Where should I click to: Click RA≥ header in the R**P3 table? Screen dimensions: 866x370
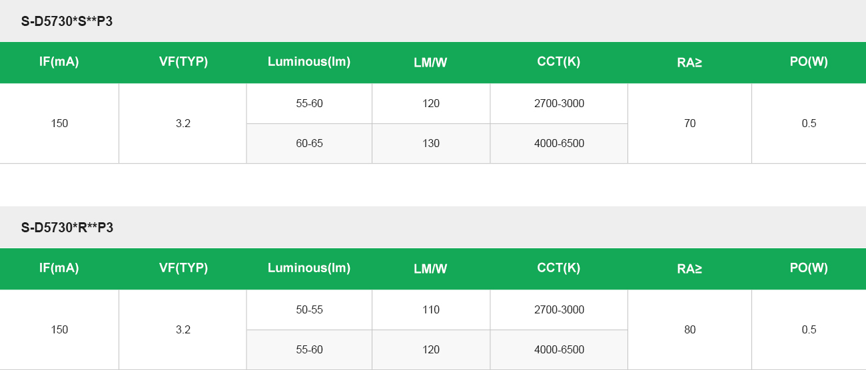point(689,269)
